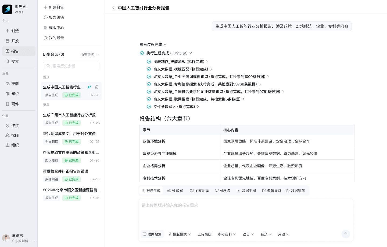This screenshot has height=247, width=387.
Task: Open the 受众 dropdown
Action: 266,234
